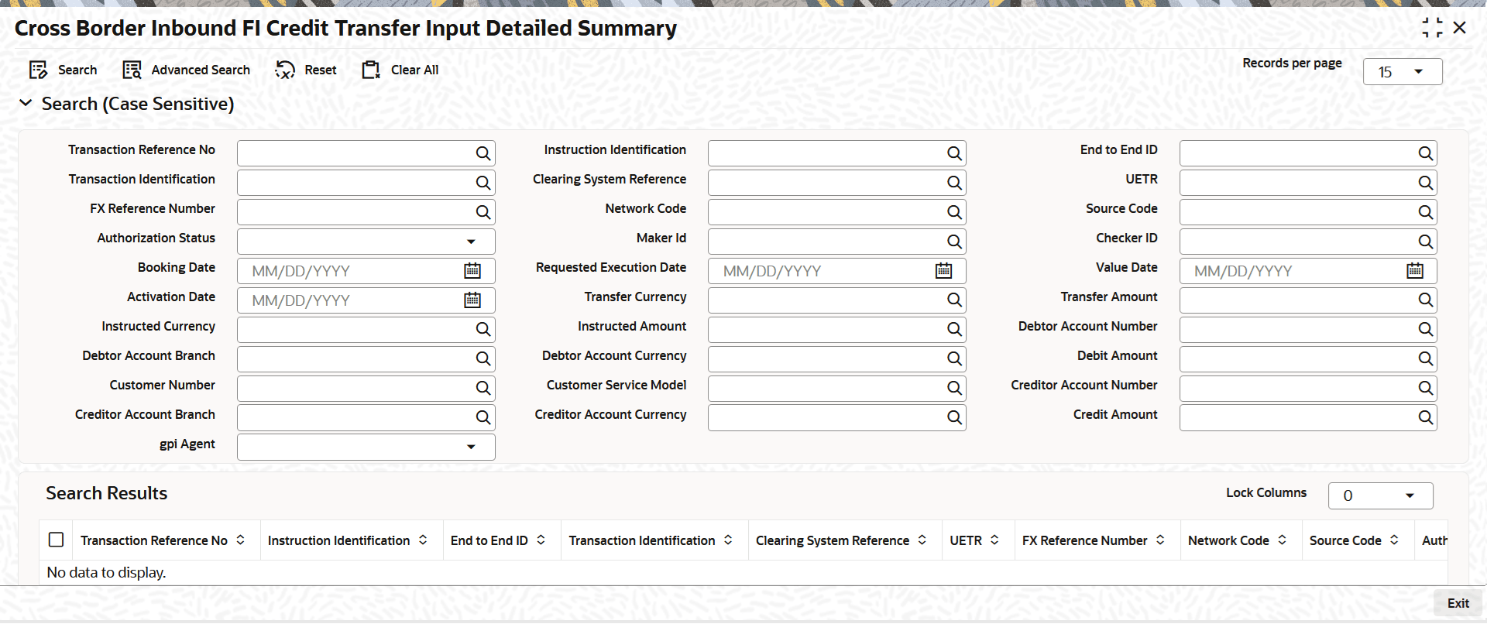This screenshot has height=624, width=1487.
Task: Click Clear All in toolbar
Action: (400, 70)
